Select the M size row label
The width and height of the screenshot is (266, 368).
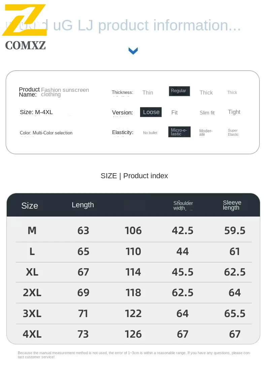pos(32,231)
